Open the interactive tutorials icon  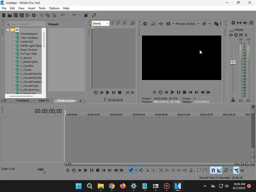[86, 15]
